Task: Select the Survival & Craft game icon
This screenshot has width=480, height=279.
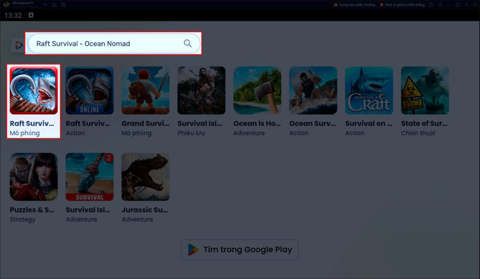Action: pos(369,90)
